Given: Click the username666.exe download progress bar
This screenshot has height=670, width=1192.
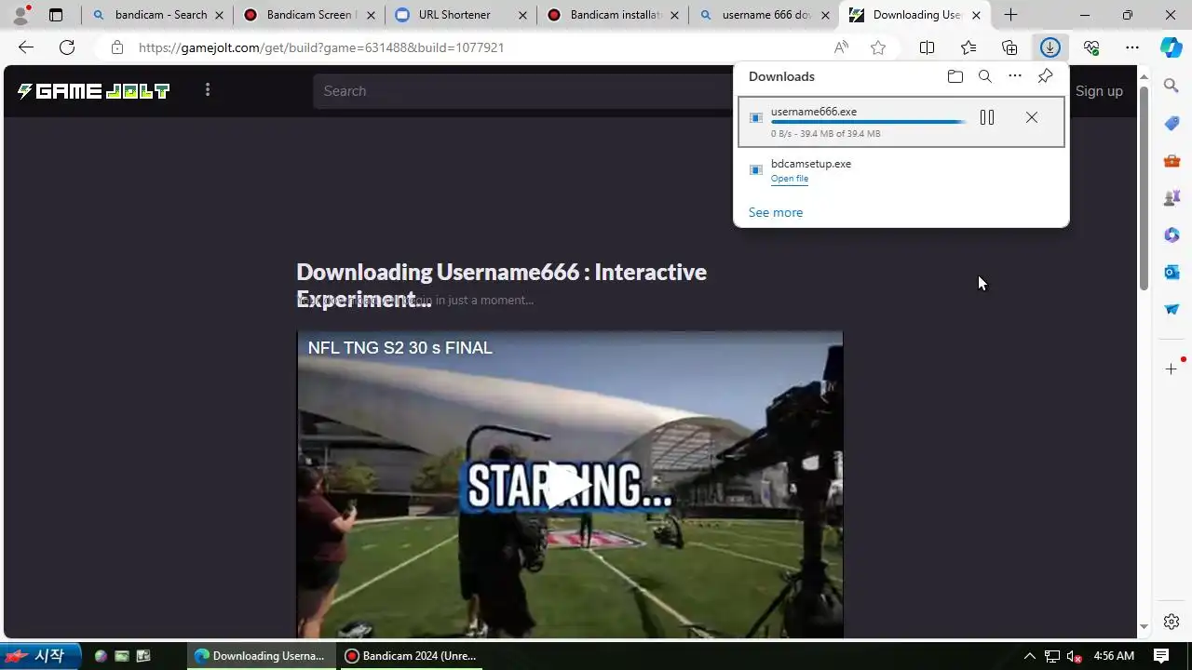Looking at the screenshot, I should pos(868,122).
